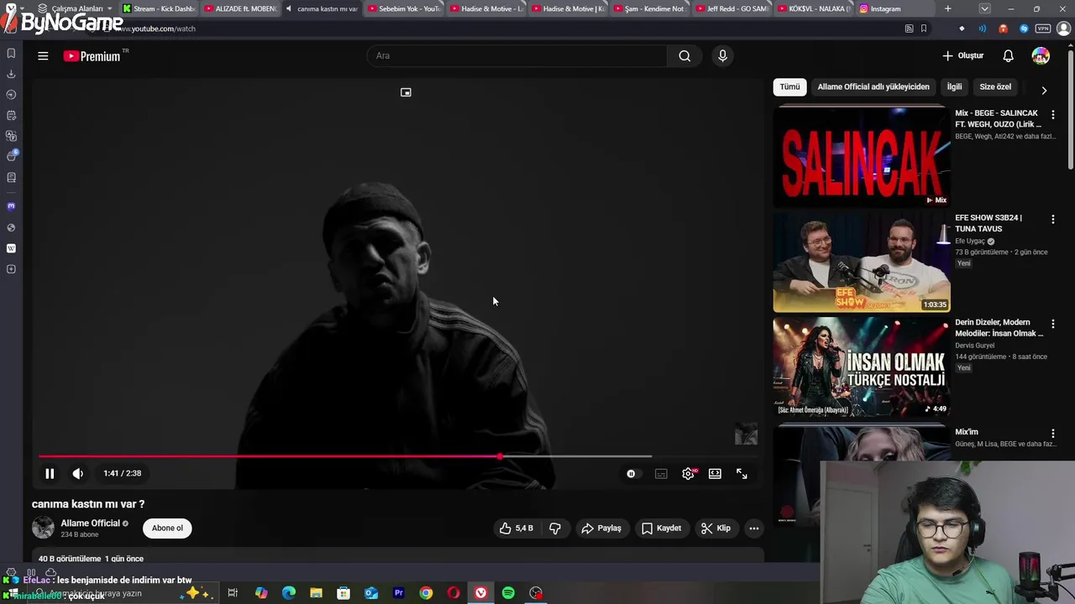Screen dimensions: 1075x604
Task: Open Google Chrome from the taskbar
Action: pyautogui.click(x=426, y=593)
